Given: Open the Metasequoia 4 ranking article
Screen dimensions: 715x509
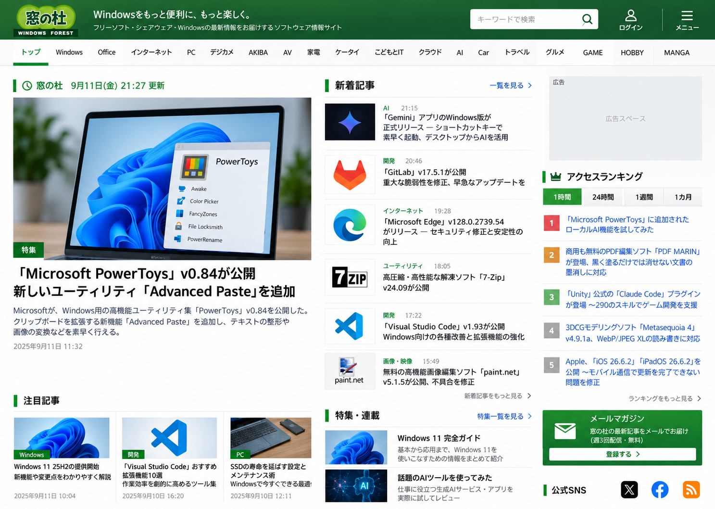Looking at the screenshot, I should [x=633, y=333].
